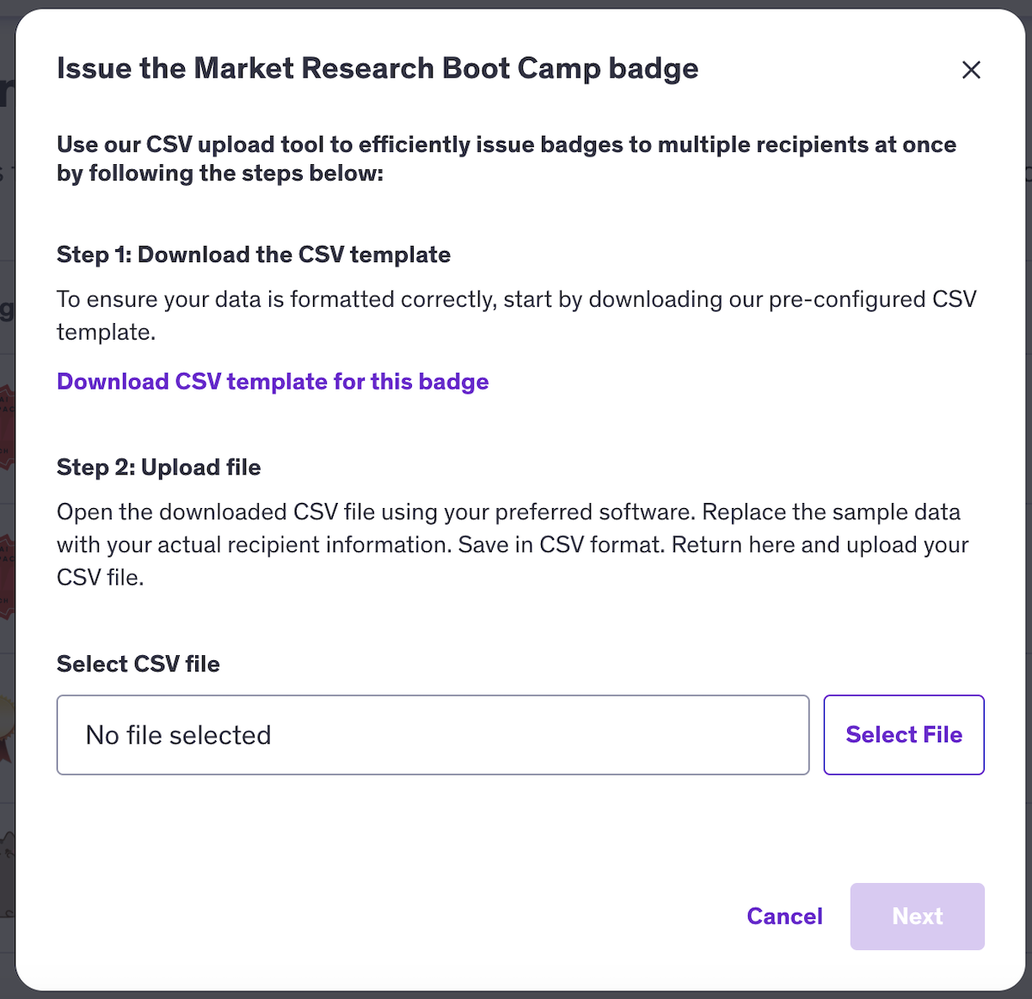Click the bold CSV upload tool intro text
This screenshot has height=999, width=1032.
(x=506, y=159)
